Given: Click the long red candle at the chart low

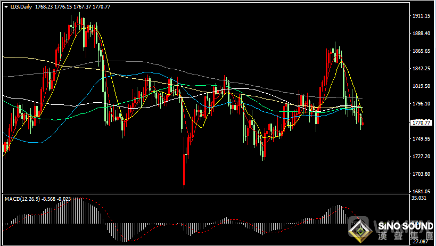Looking at the screenshot, I should tap(184, 170).
